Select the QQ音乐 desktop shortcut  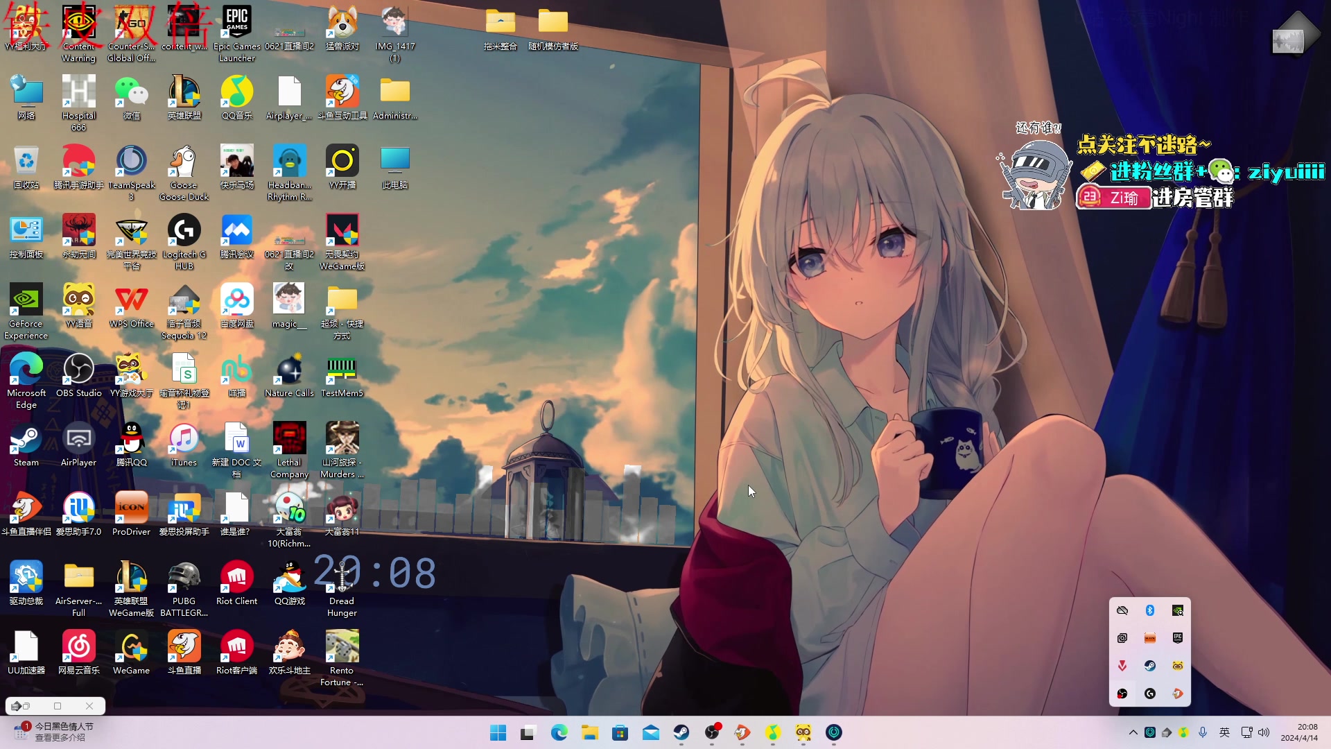[237, 97]
